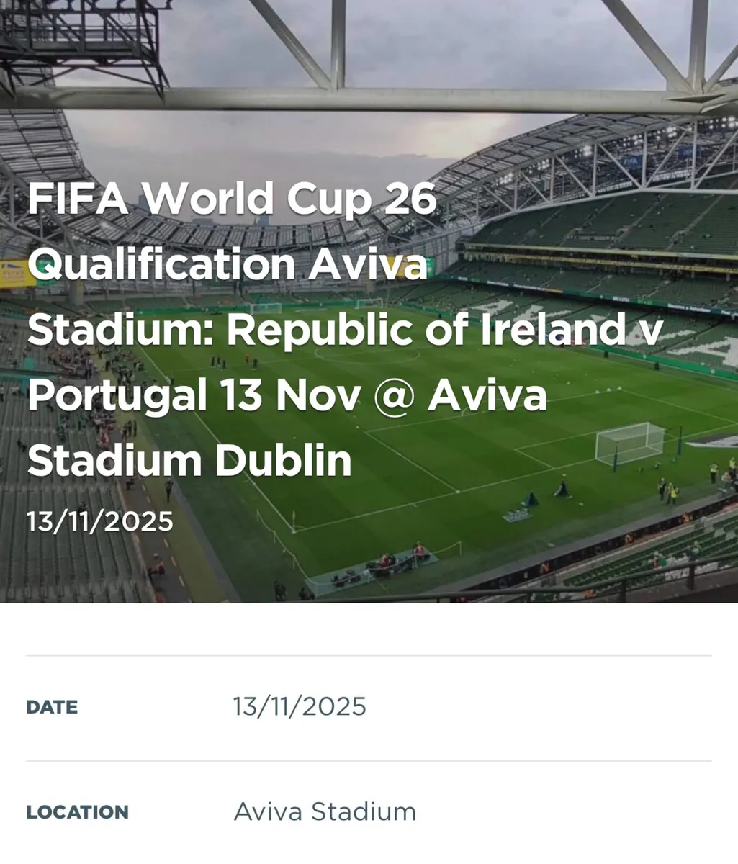738x864 pixels.
Task: Click the FIFA World Cup 26 event title
Action: 232,199
